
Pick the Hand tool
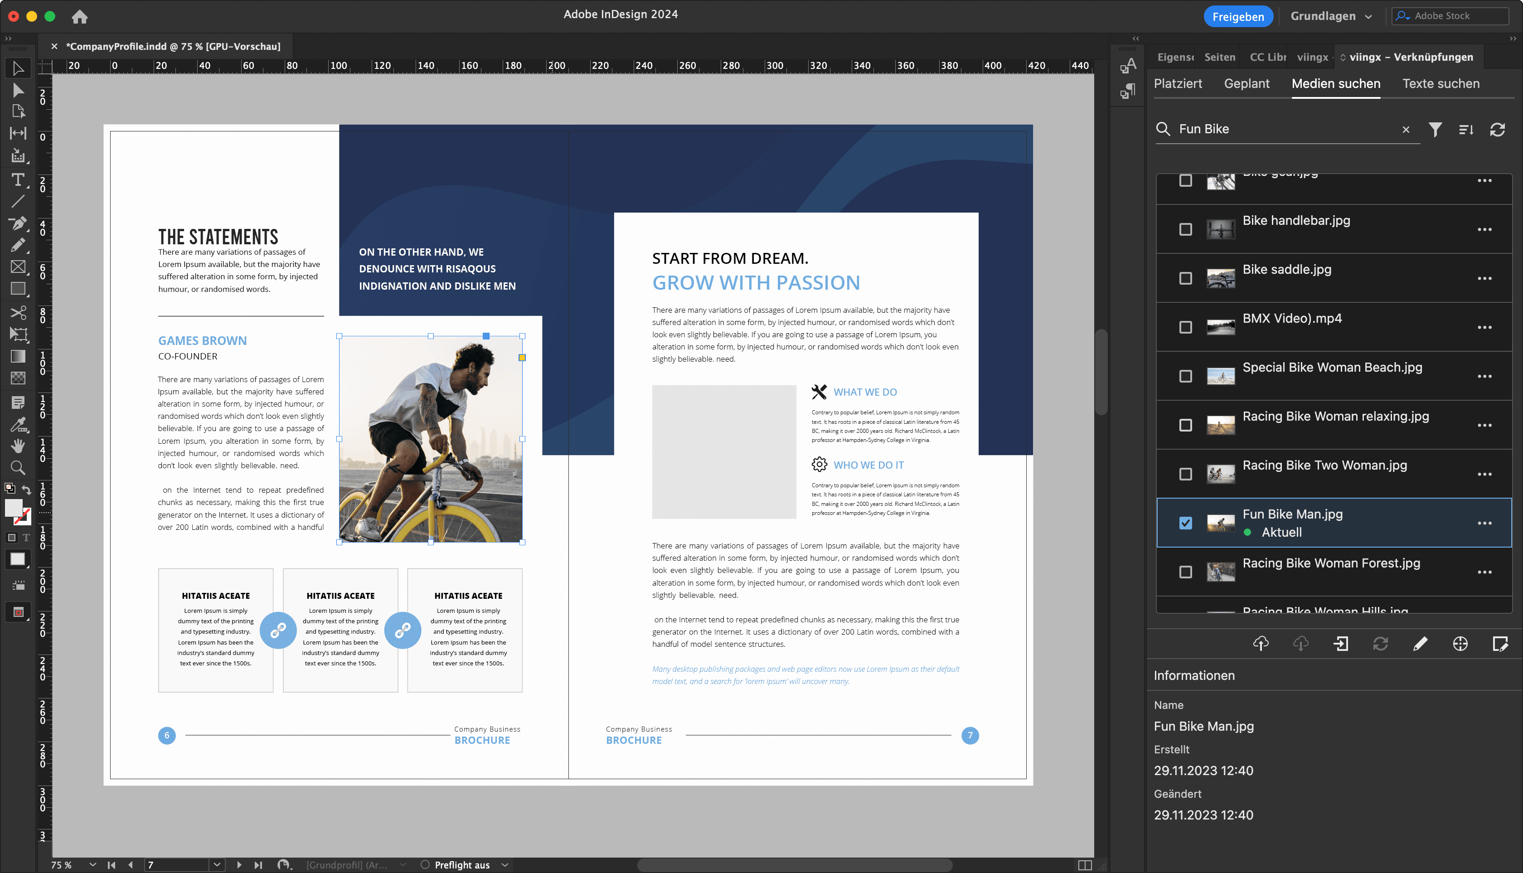pos(17,446)
